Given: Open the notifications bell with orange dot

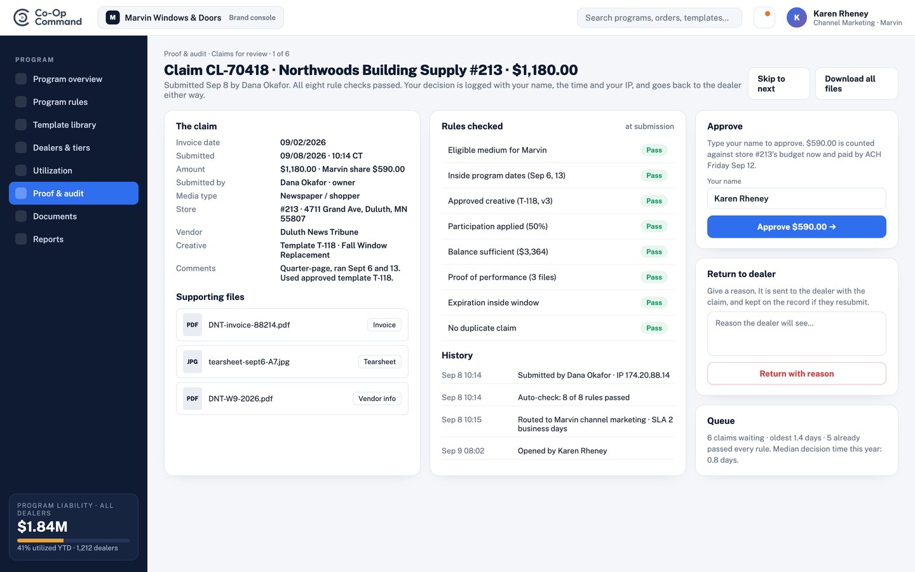Looking at the screenshot, I should point(764,18).
